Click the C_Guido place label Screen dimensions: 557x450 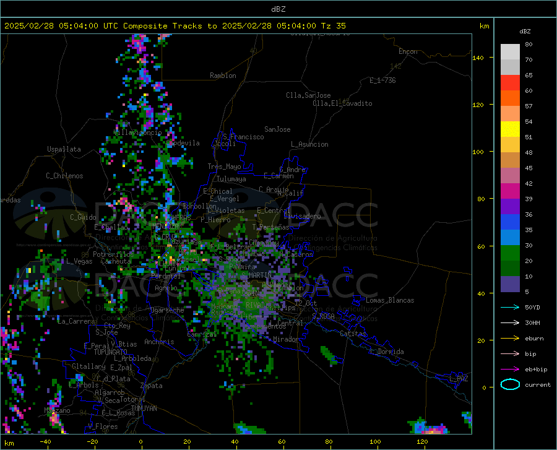(83, 217)
